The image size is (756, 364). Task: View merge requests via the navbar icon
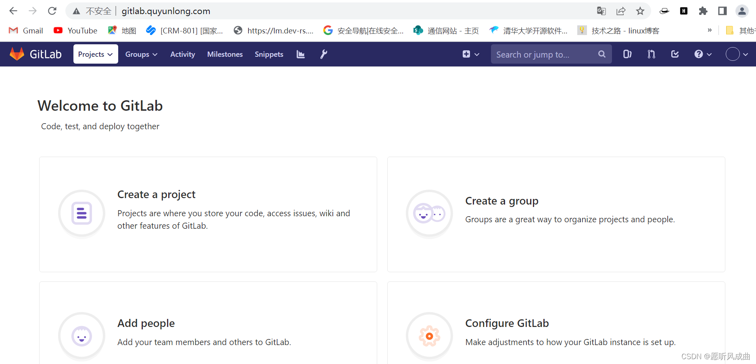650,54
